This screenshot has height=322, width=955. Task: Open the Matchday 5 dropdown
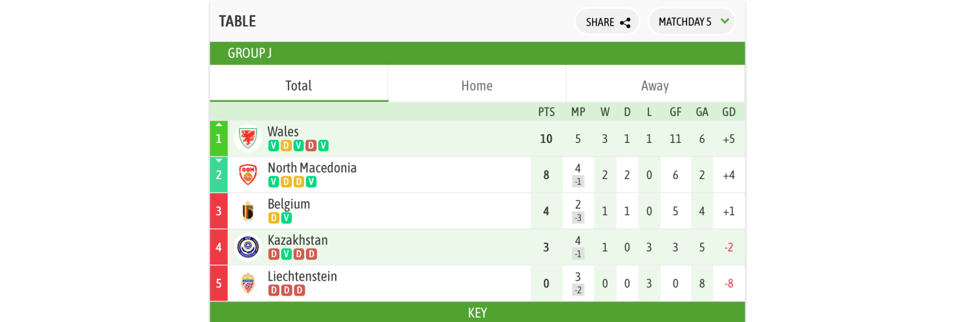click(x=692, y=22)
